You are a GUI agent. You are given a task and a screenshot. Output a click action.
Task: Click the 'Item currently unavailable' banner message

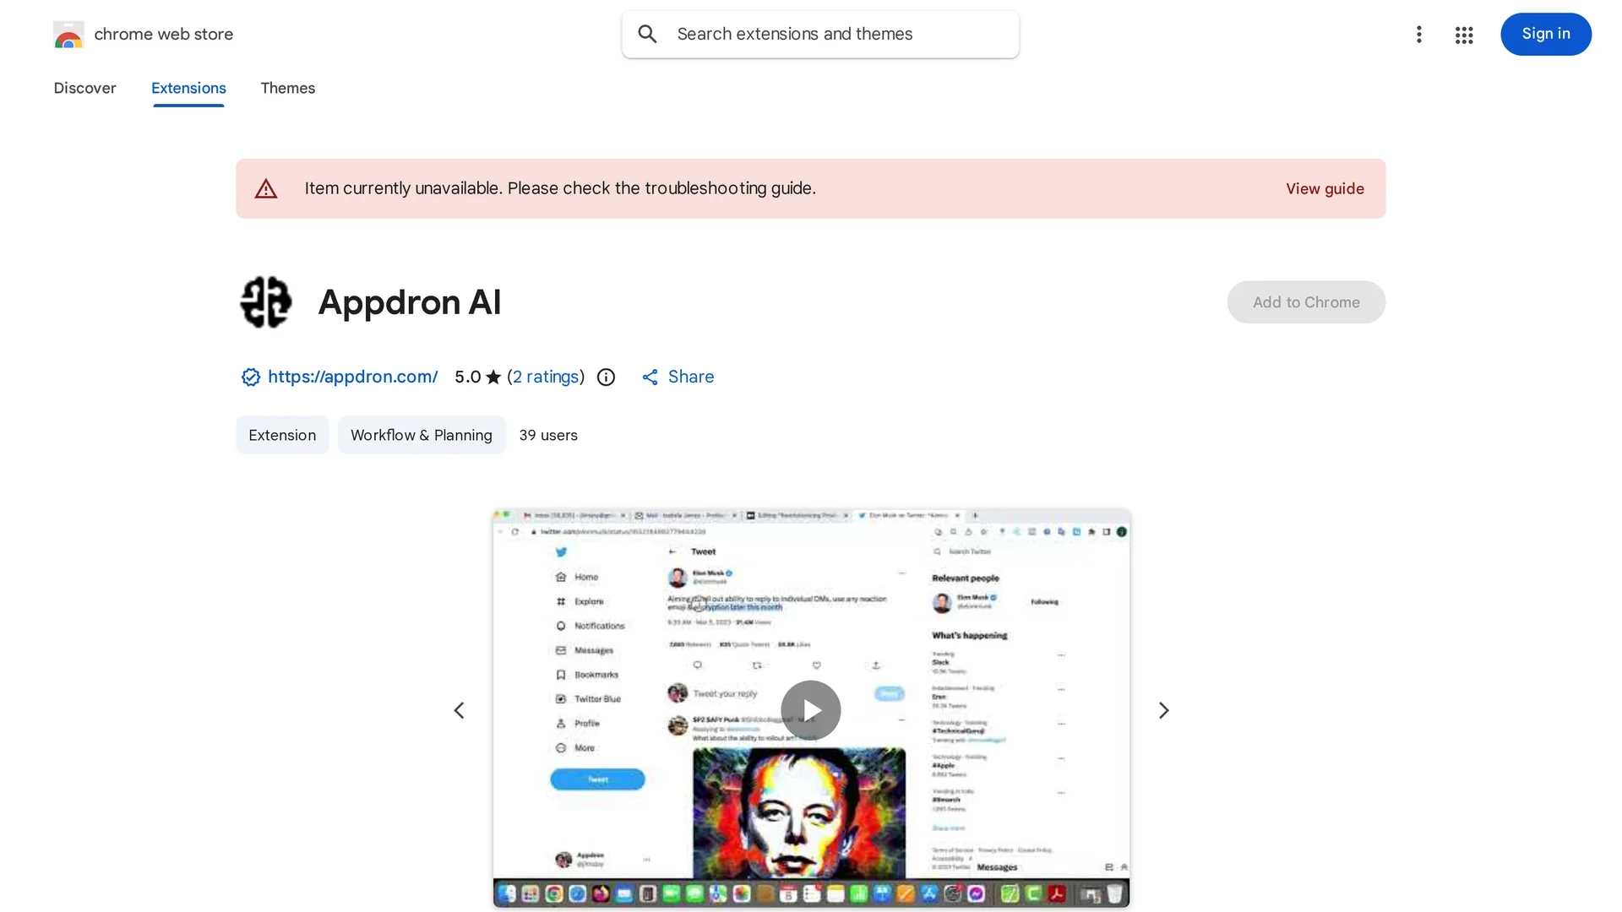tap(560, 188)
